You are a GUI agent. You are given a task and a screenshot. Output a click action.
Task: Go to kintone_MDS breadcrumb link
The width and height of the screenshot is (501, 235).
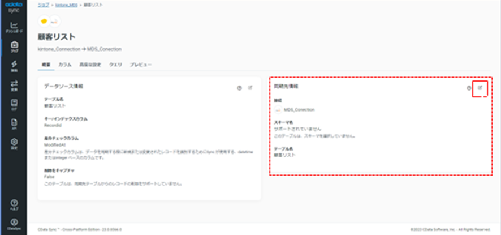67,5
